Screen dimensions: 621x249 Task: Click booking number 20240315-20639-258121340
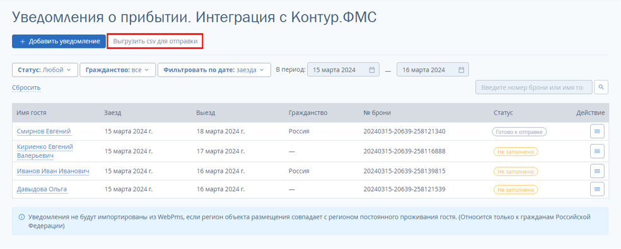pos(404,131)
